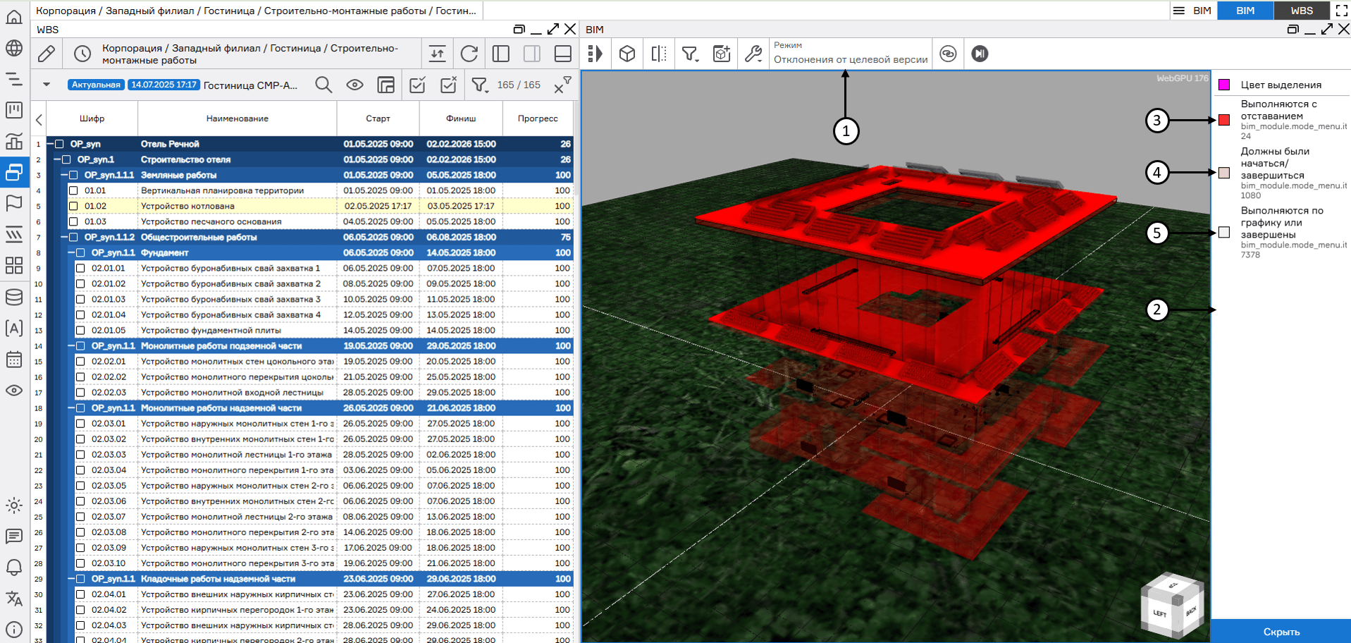The image size is (1351, 643).
Task: Collapse the OP_syn Отель Речной tree node
Action: [x=50, y=144]
